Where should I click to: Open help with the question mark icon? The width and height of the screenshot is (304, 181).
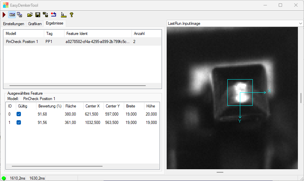coord(72,15)
